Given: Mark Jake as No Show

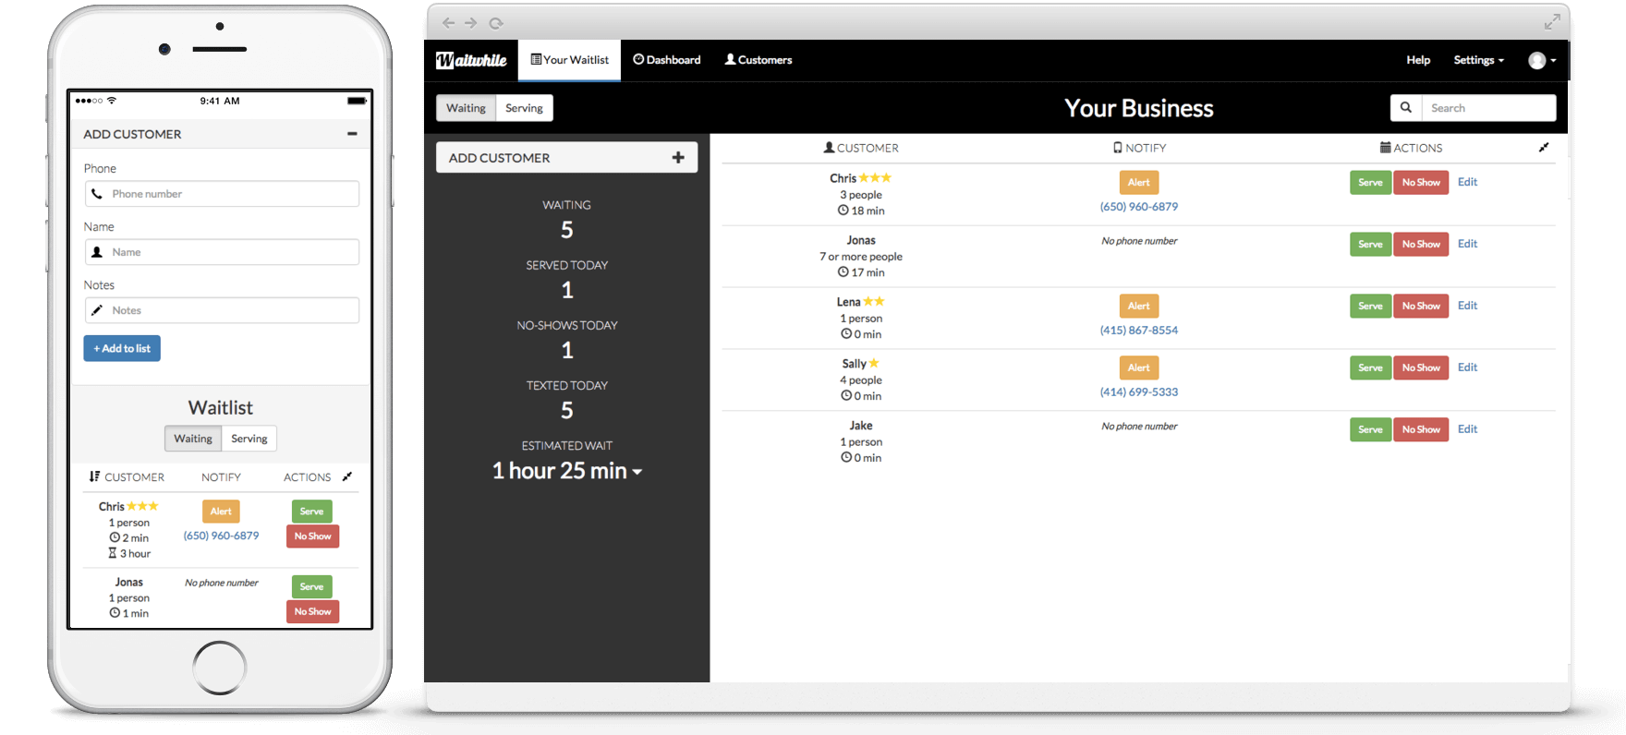Looking at the screenshot, I should click(1421, 430).
